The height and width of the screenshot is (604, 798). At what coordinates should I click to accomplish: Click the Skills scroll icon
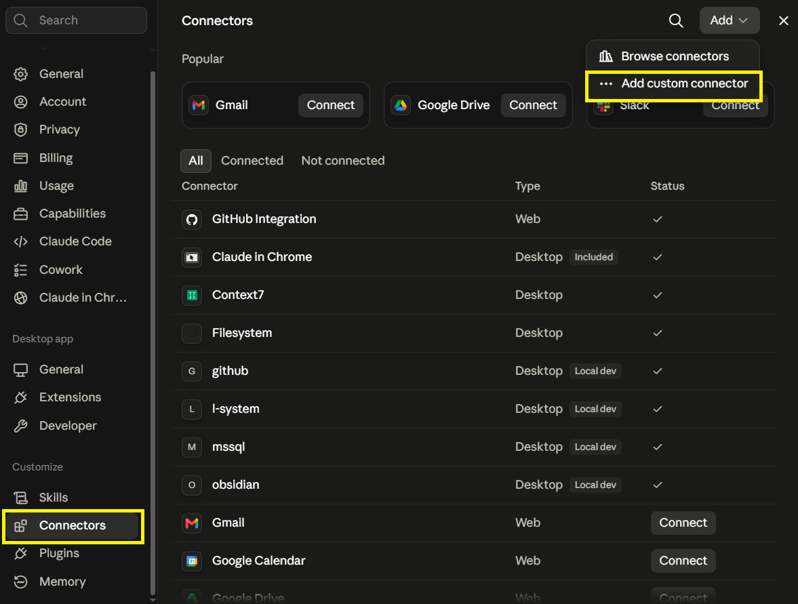[x=20, y=498]
